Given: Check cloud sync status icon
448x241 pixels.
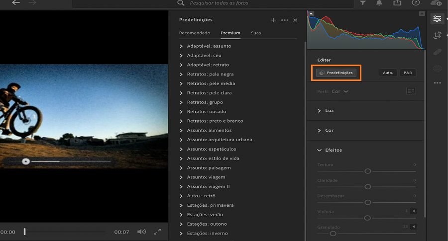Looking at the screenshot, I should [436, 3].
